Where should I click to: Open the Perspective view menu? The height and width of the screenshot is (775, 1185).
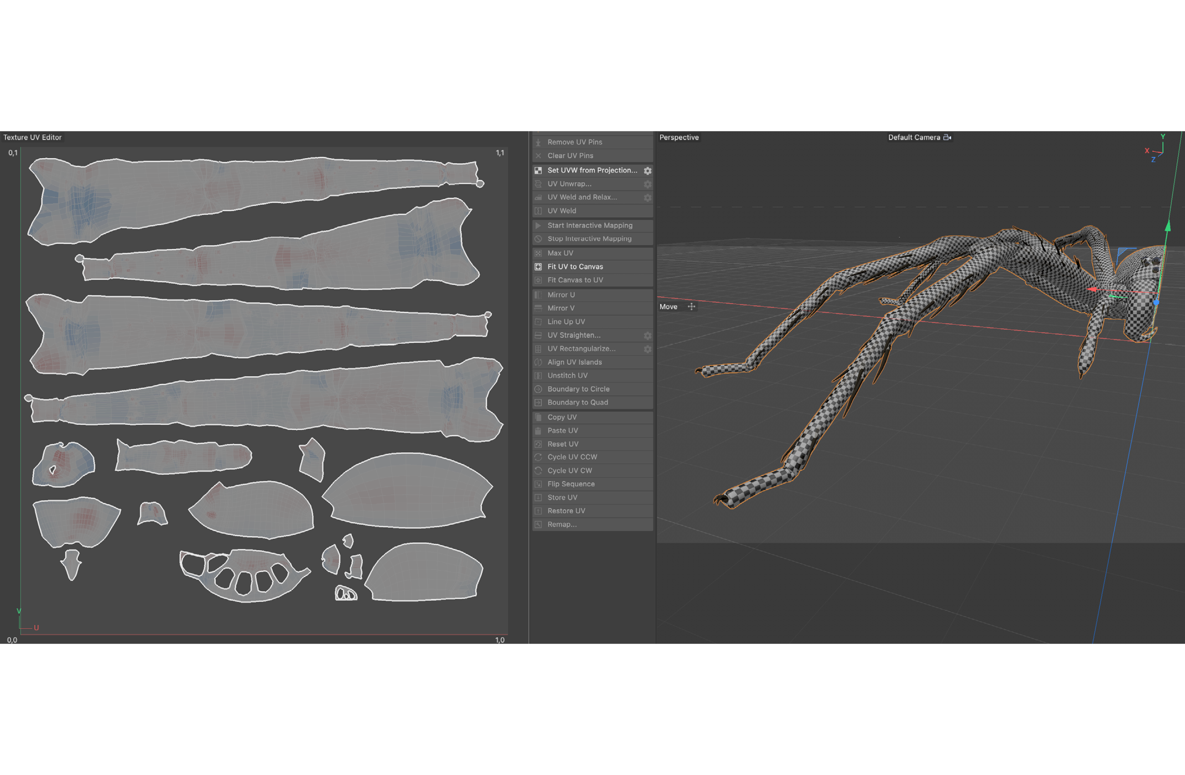[679, 138]
